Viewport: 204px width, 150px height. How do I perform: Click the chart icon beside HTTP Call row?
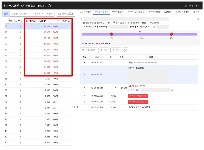pos(172,90)
